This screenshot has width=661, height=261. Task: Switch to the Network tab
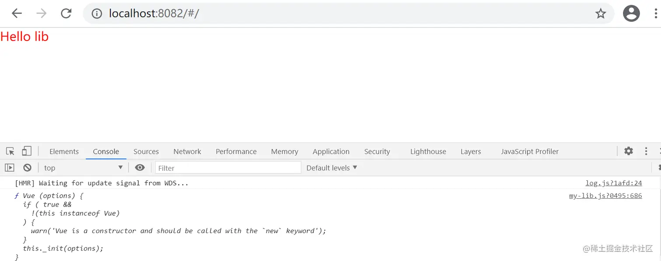(187, 152)
